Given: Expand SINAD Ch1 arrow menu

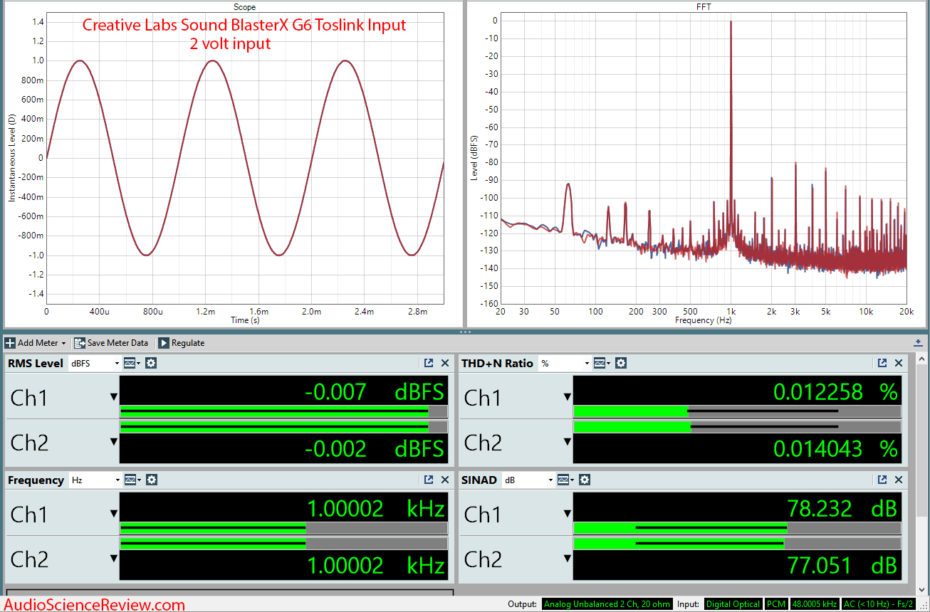Looking at the screenshot, I should pos(567,514).
